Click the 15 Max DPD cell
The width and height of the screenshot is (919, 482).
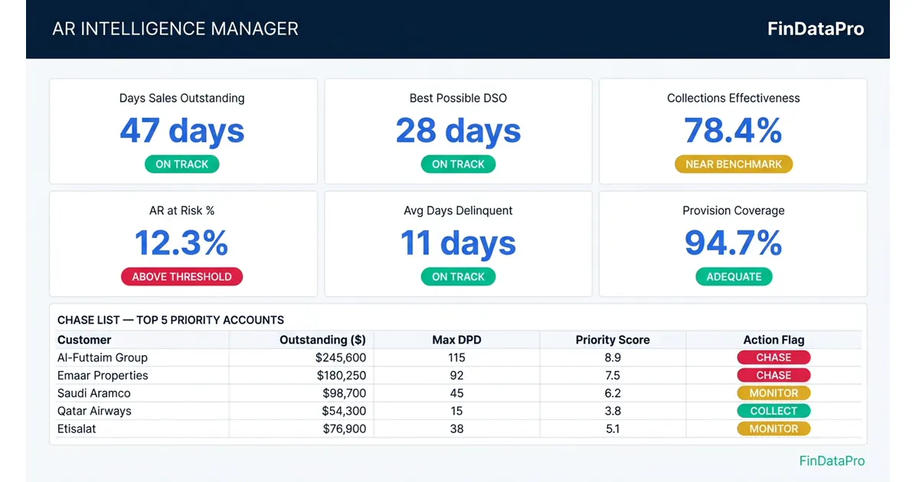456,411
